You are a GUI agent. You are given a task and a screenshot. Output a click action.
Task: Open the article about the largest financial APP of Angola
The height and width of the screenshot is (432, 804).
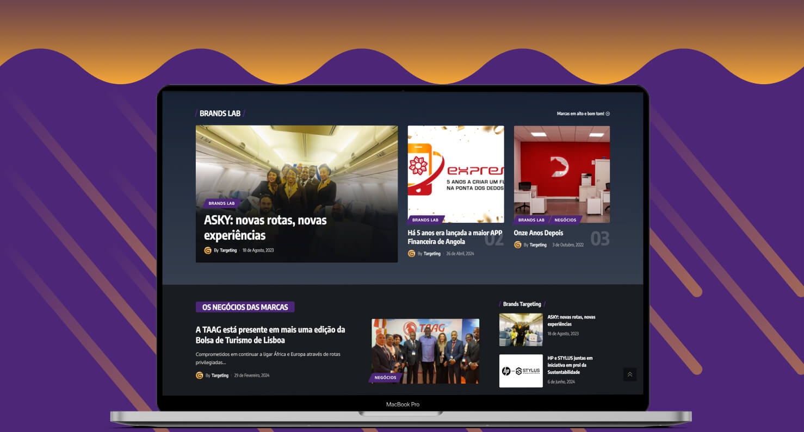pyautogui.click(x=454, y=237)
